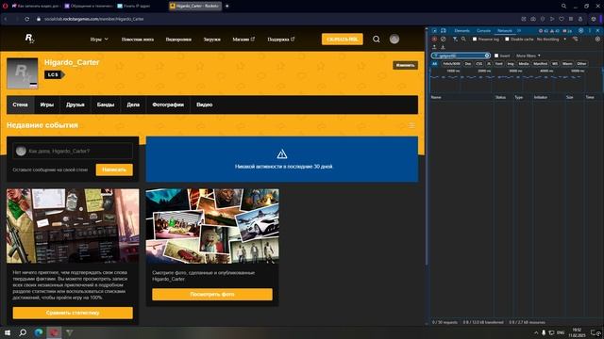Filter requests by Doc type
The width and height of the screenshot is (604, 339).
pos(468,64)
